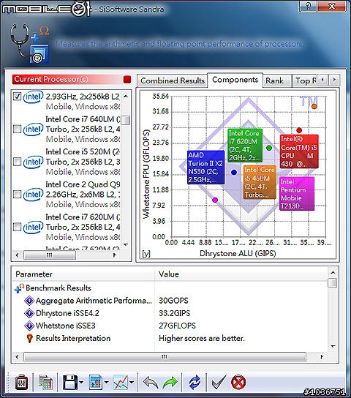Click the Whetstone iSSE3 diamond icon
351x398 pixels.
pos(29,326)
